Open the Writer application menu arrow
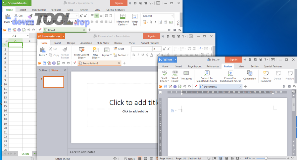Image resolution: width=298 pixels, height=160 pixels. click(175, 60)
